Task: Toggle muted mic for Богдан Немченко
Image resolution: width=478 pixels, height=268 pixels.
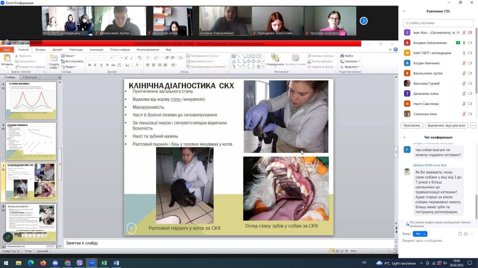Action: [464, 63]
